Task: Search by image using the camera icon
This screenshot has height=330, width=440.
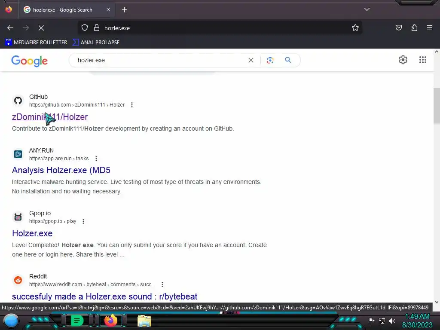Action: [270, 60]
